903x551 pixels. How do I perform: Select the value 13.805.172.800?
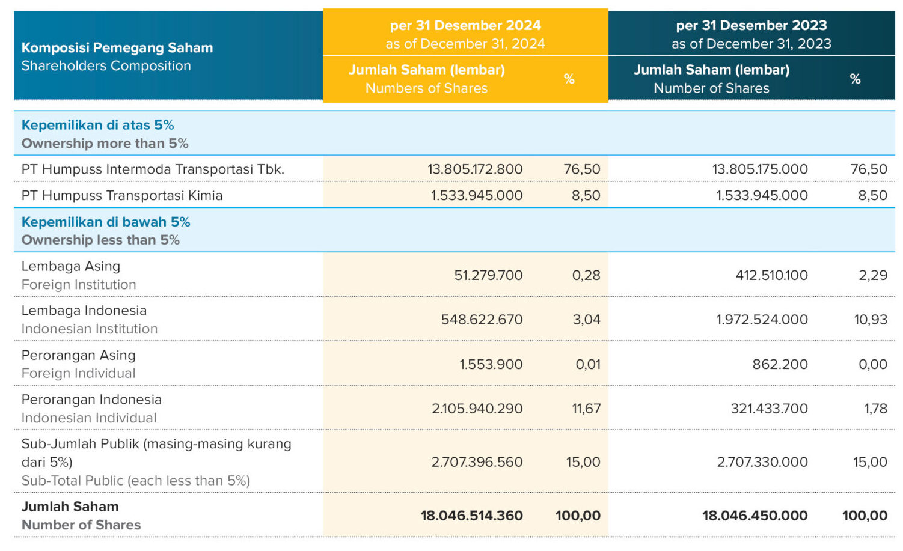(475, 169)
